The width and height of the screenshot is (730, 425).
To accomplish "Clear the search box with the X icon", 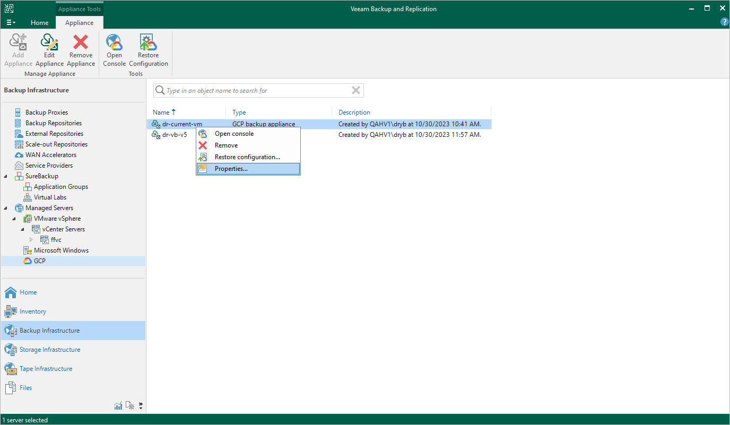I will click(356, 90).
